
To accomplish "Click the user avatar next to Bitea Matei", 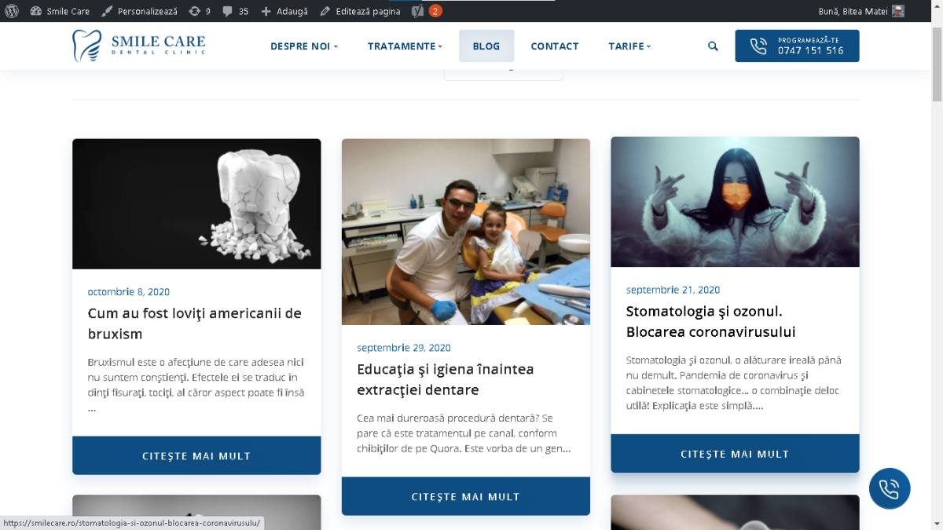I will tap(897, 11).
